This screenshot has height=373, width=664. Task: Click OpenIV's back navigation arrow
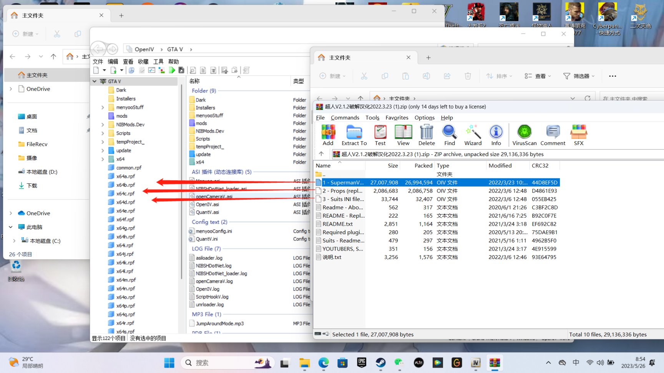click(98, 49)
